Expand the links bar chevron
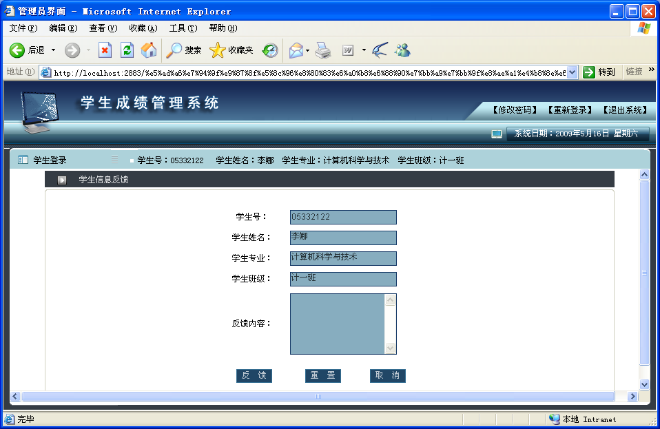660x429 pixels. pos(652,70)
